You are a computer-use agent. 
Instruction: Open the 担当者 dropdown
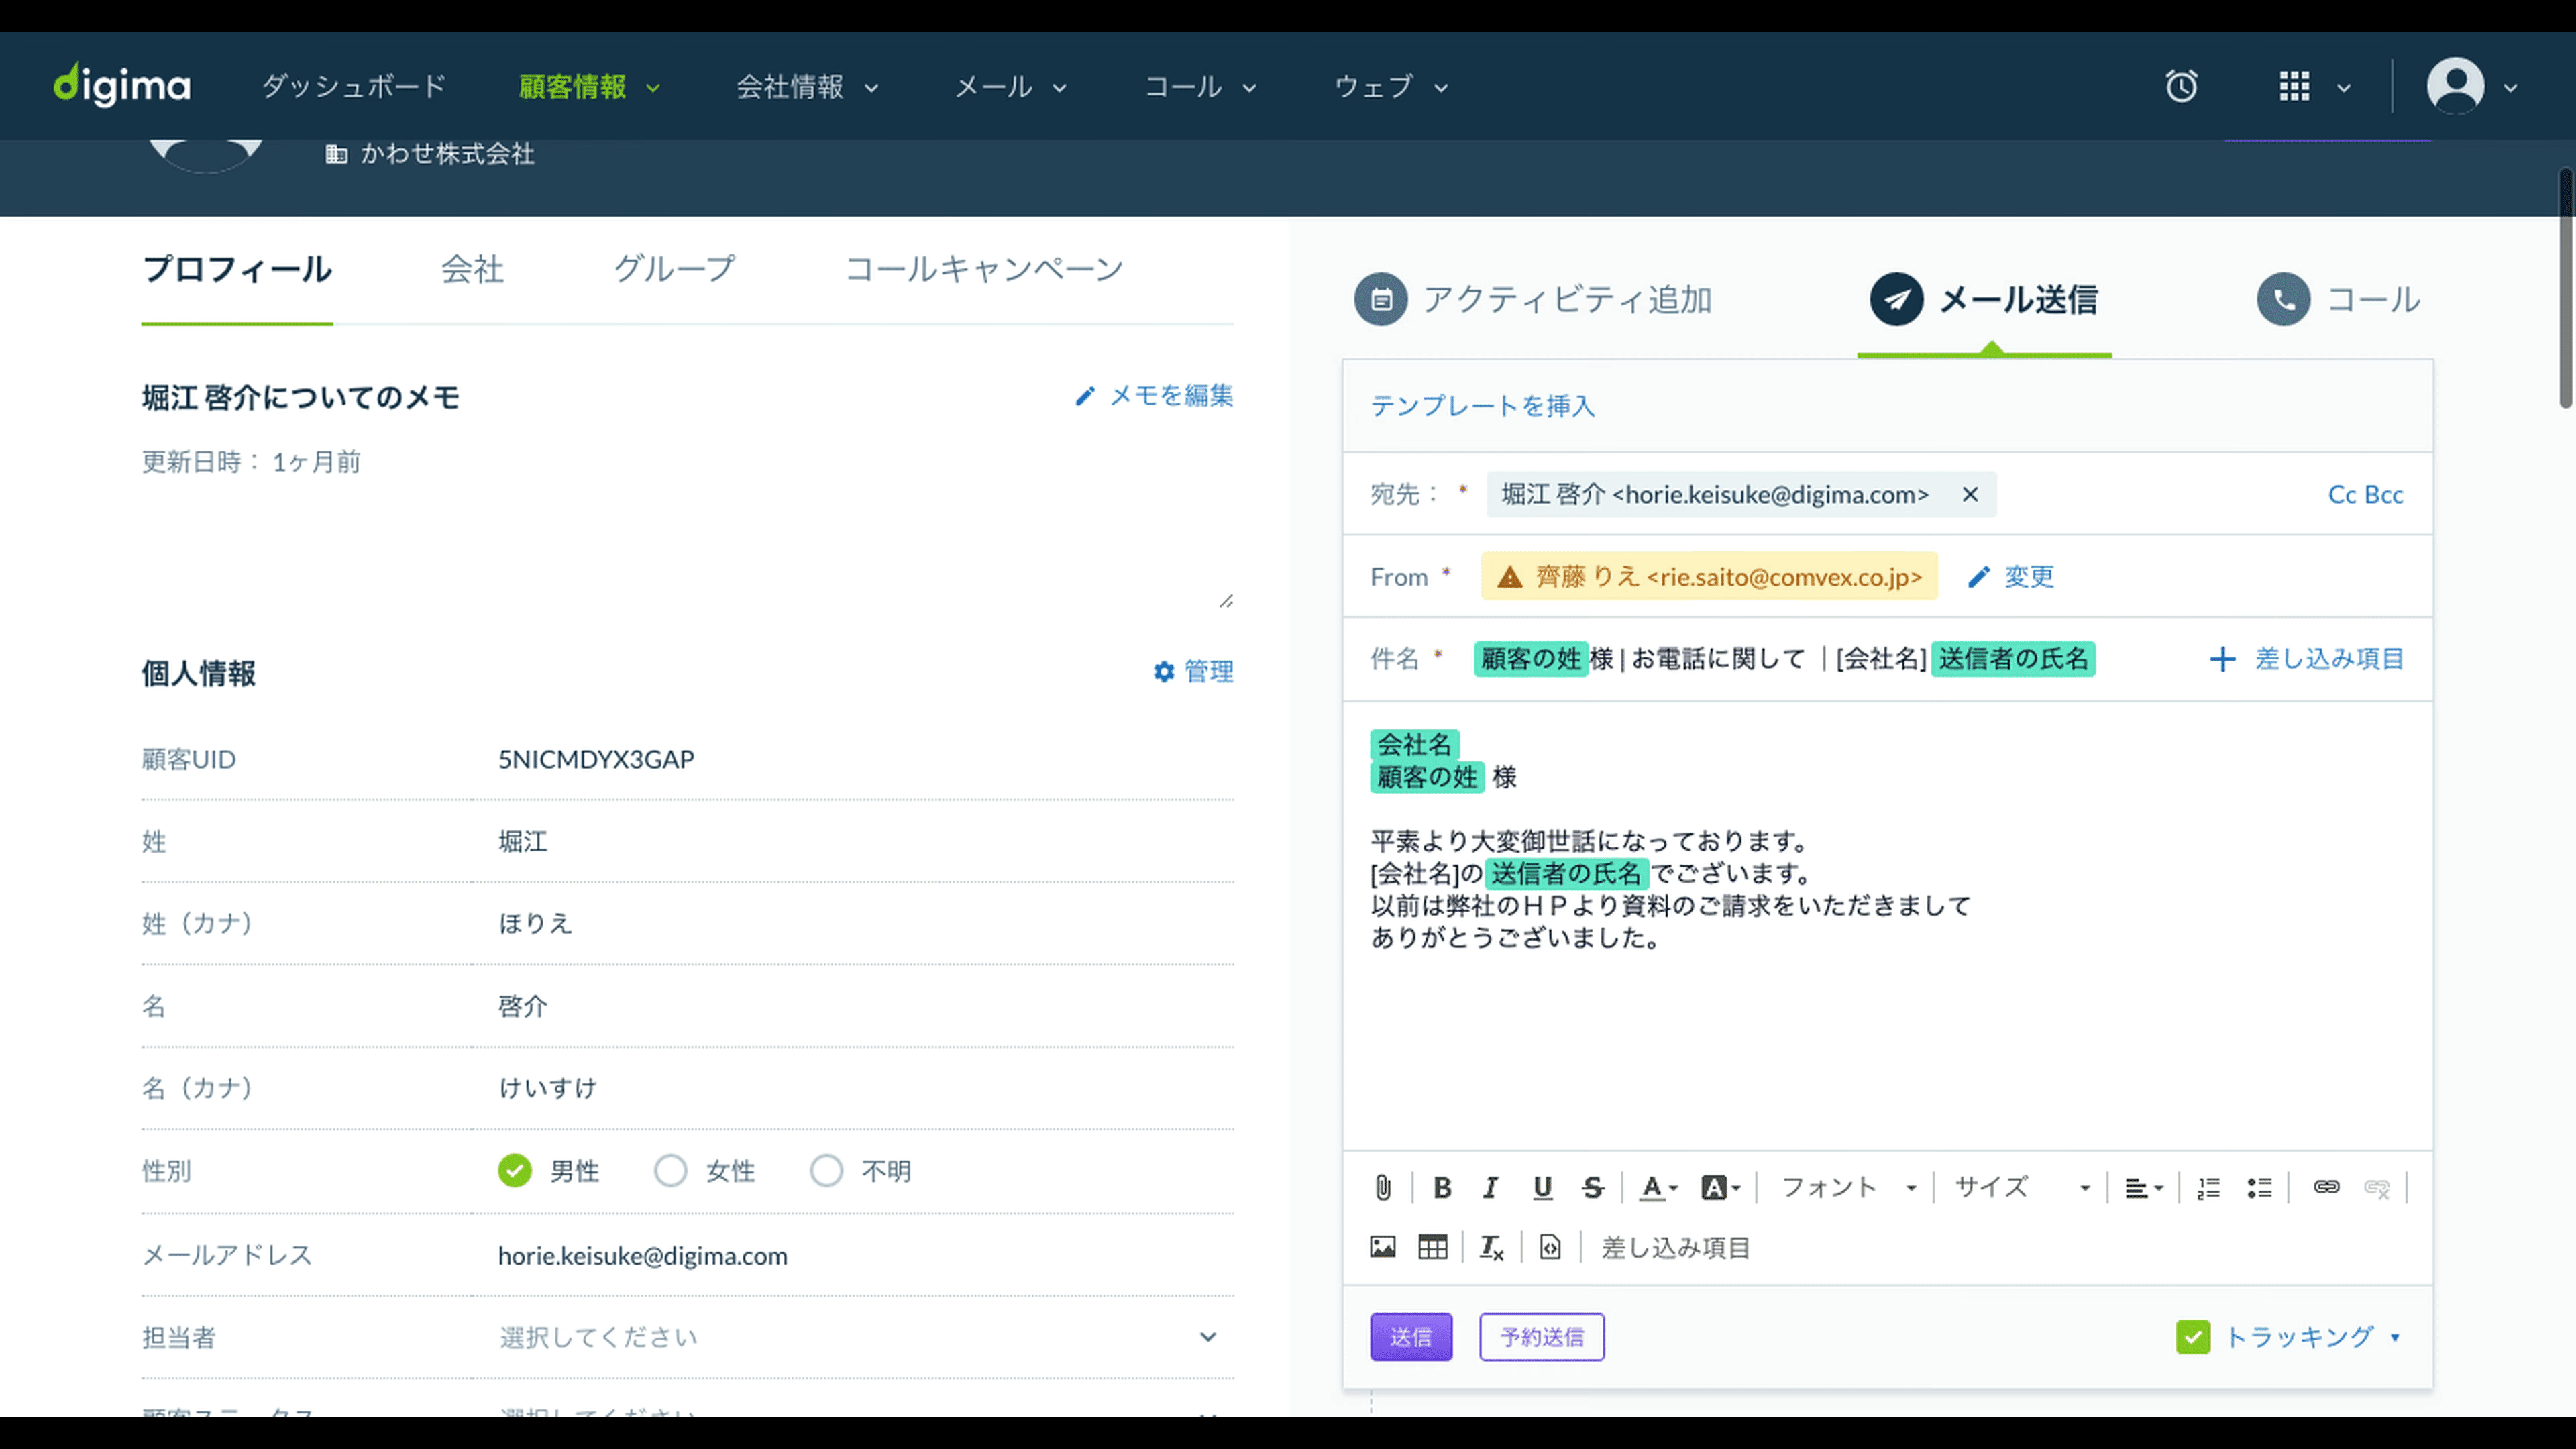click(x=866, y=1337)
